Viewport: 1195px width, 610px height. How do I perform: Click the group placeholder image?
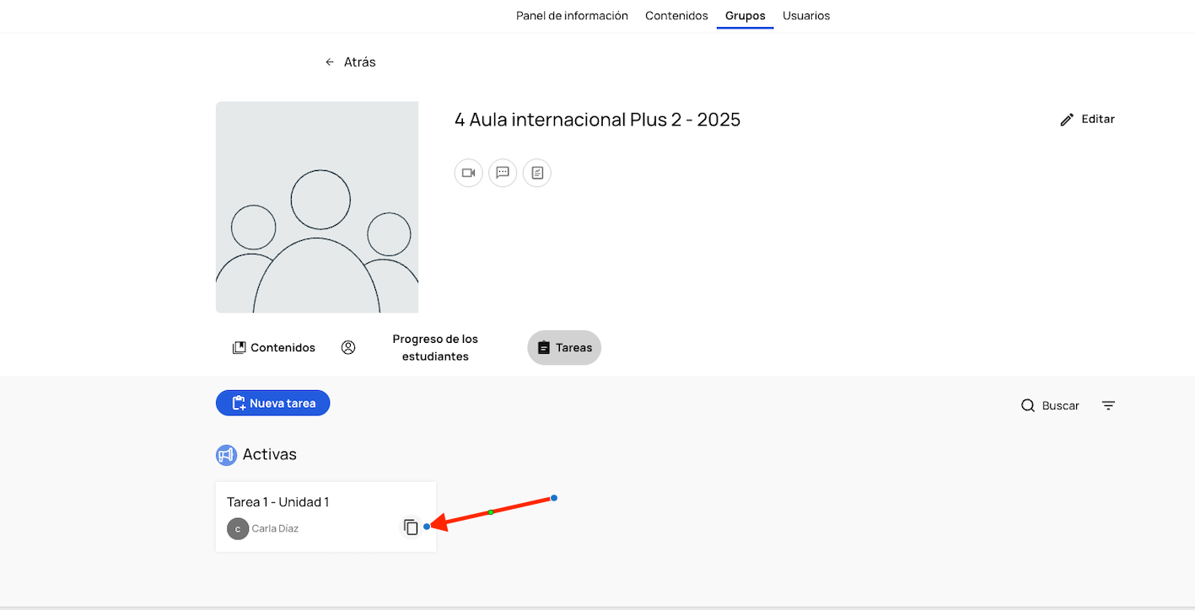pyautogui.click(x=317, y=207)
